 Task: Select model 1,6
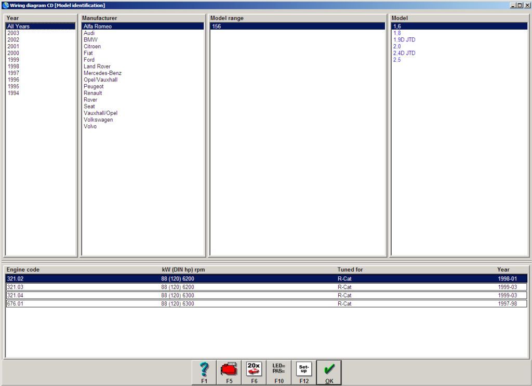tap(459, 26)
